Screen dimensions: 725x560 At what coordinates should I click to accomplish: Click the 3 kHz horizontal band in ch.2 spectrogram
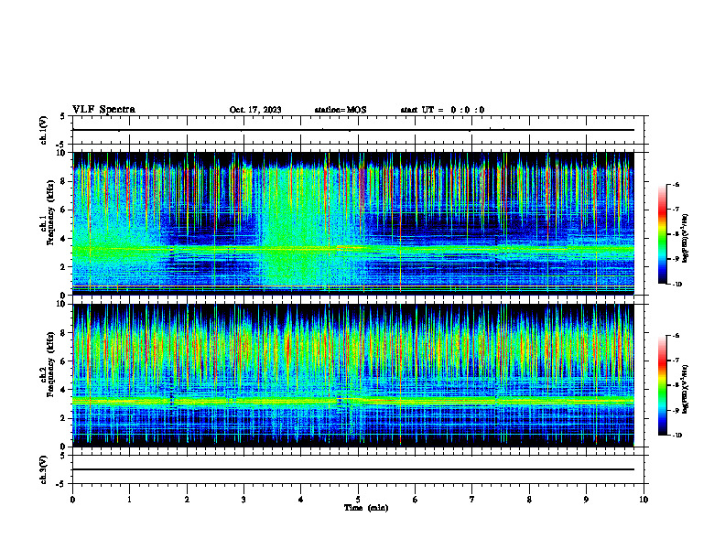[353, 401]
